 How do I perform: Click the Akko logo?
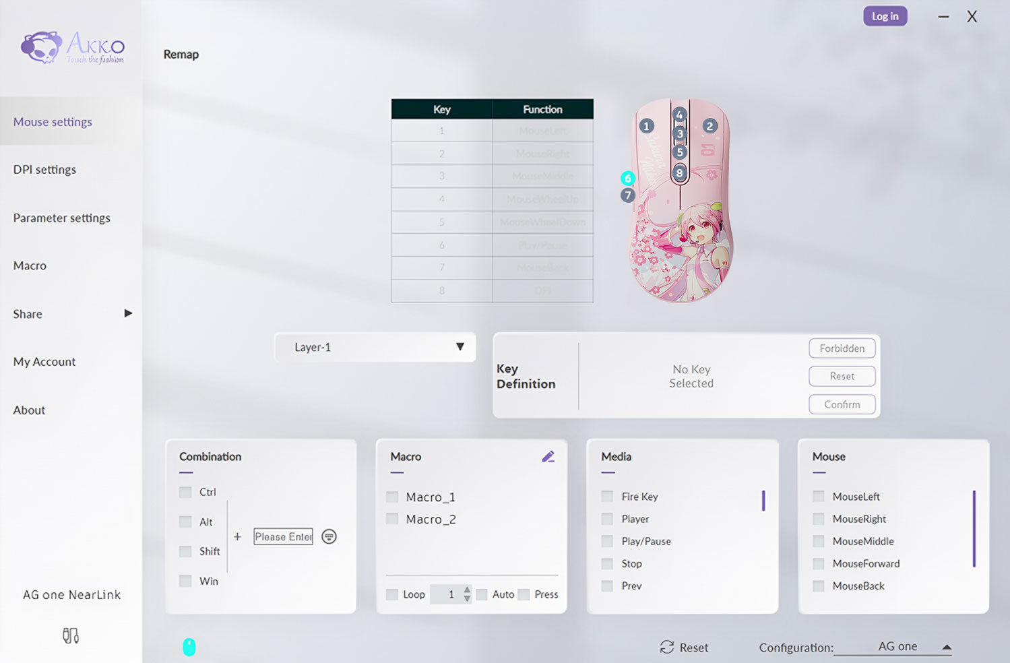[x=72, y=47]
